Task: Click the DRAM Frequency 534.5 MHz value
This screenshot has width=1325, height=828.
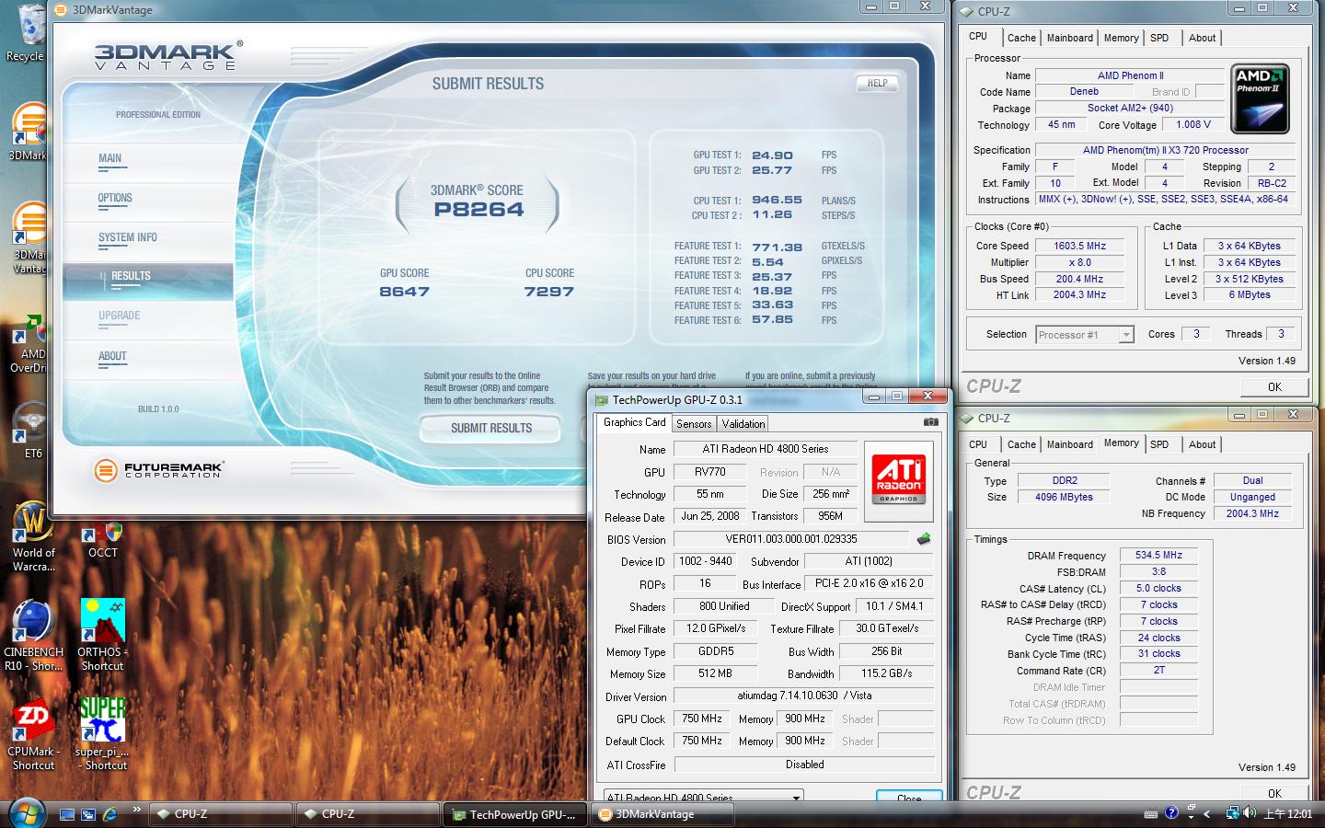Action: coord(1158,556)
